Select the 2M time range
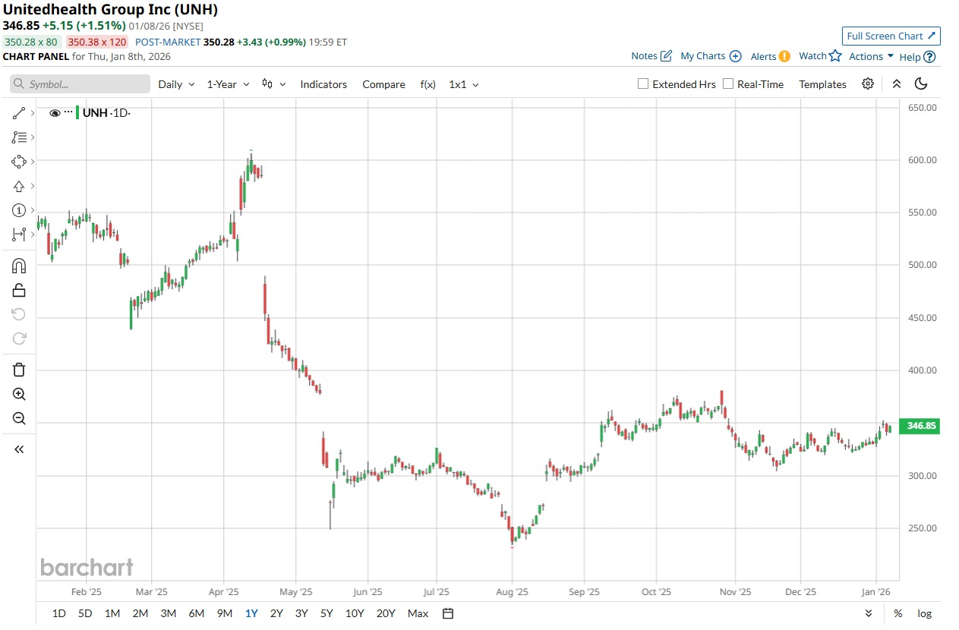The image size is (959, 630). click(x=140, y=613)
